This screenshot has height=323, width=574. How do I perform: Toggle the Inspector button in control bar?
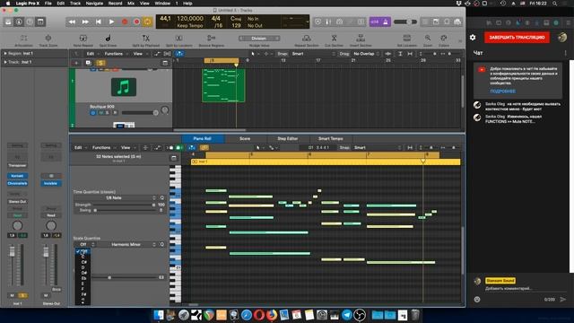(19, 22)
